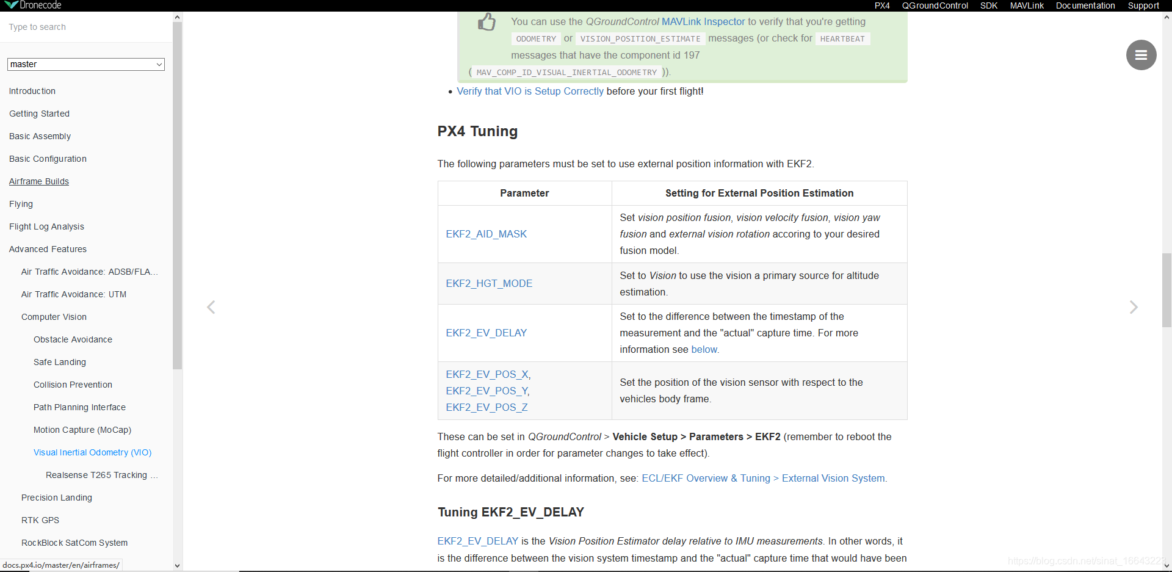
Task: Click the ODOMETRY code label
Action: pyautogui.click(x=536, y=38)
